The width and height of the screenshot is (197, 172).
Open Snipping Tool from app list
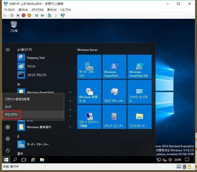(35, 58)
